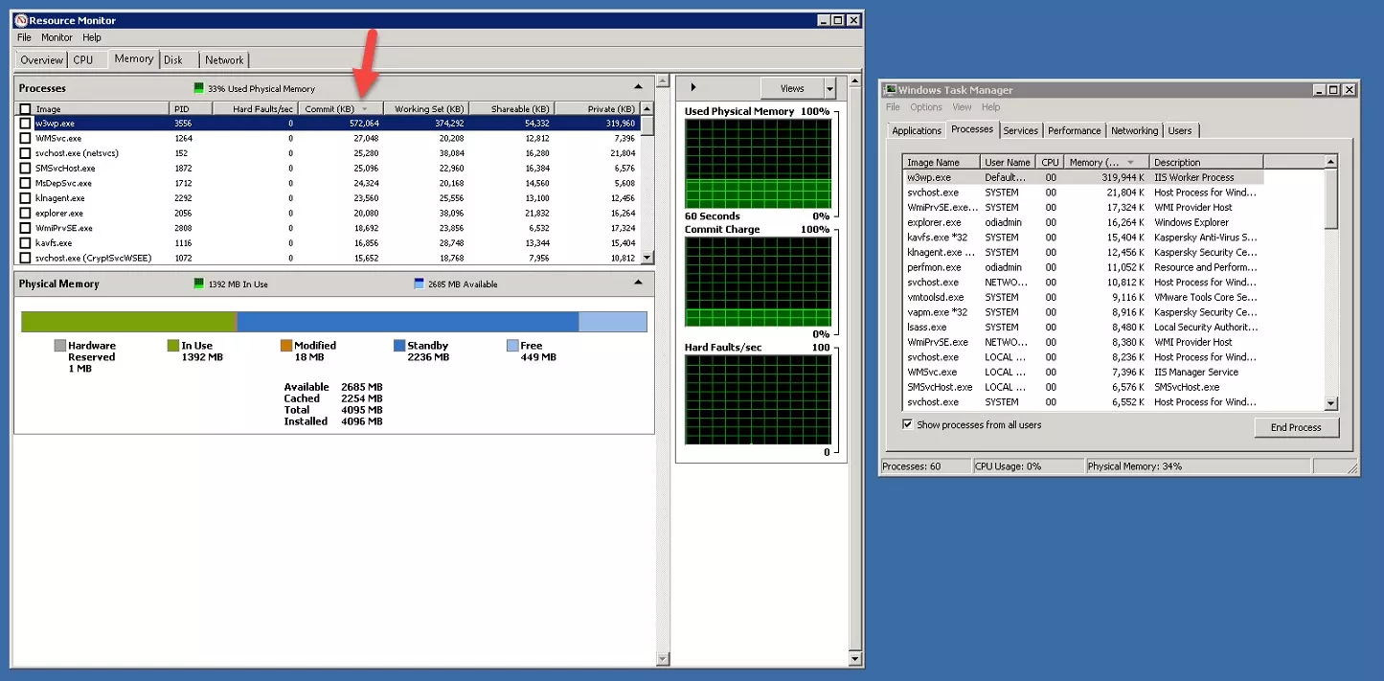Open the Performance tab in Task Manager
The image size is (1384, 681).
point(1075,130)
